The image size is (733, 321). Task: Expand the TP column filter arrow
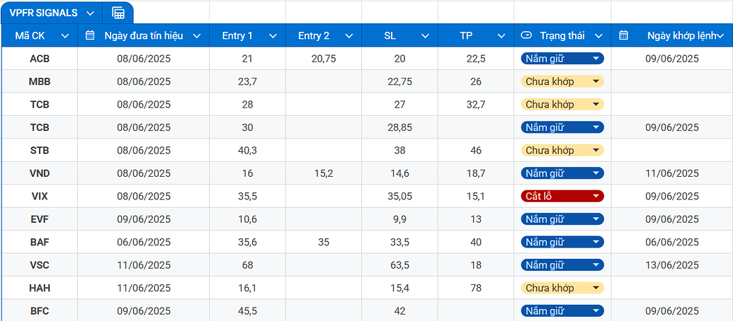pyautogui.click(x=501, y=35)
